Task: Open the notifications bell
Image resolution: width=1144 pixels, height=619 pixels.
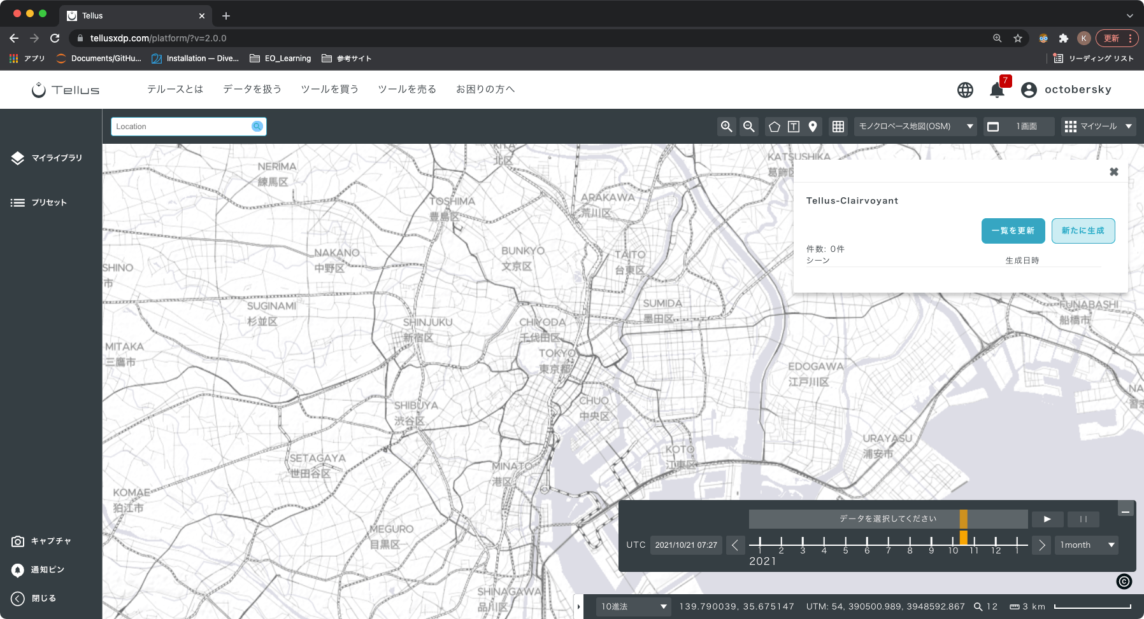Action: (997, 90)
